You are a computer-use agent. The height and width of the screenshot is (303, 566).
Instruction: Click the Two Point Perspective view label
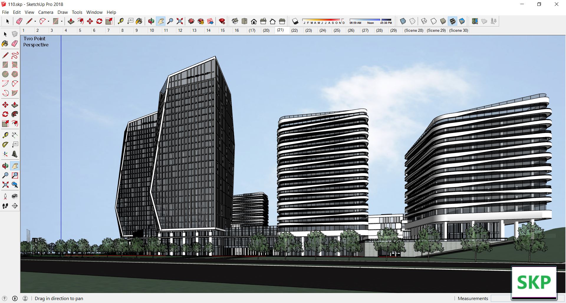pyautogui.click(x=36, y=41)
